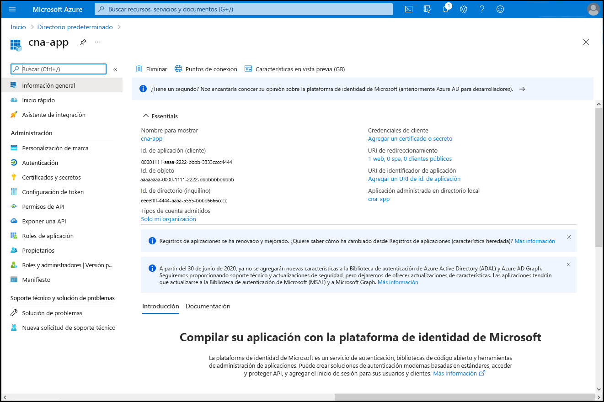
Task: Open the hamburger portal menu
Action: coord(12,9)
